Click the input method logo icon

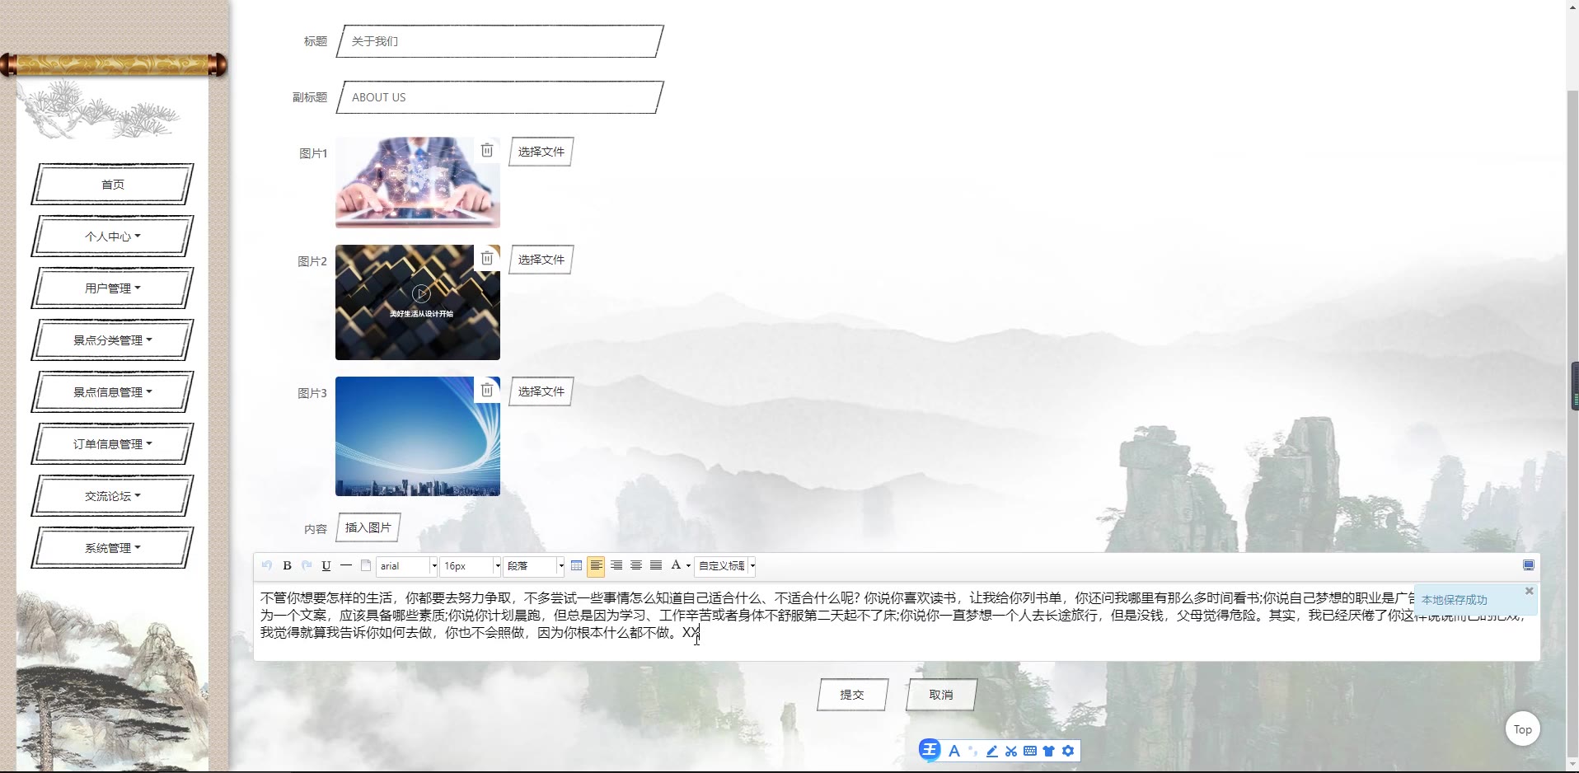click(x=930, y=750)
